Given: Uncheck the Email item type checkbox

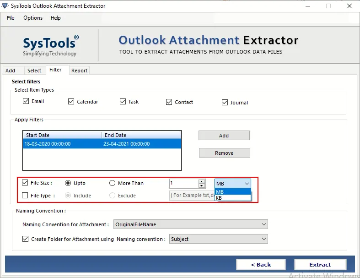Looking at the screenshot, I should click(x=26, y=101).
